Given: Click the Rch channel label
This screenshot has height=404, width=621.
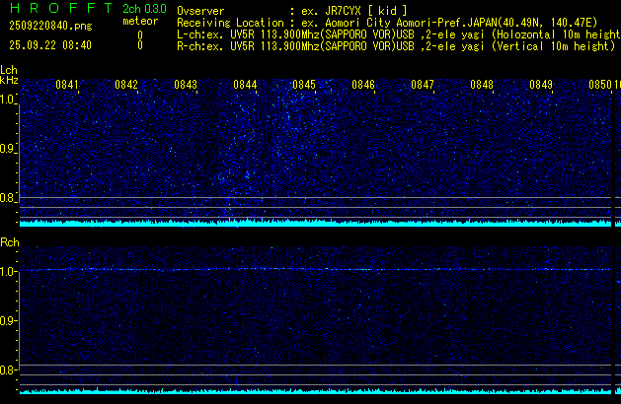Looking at the screenshot, I should (9, 242).
